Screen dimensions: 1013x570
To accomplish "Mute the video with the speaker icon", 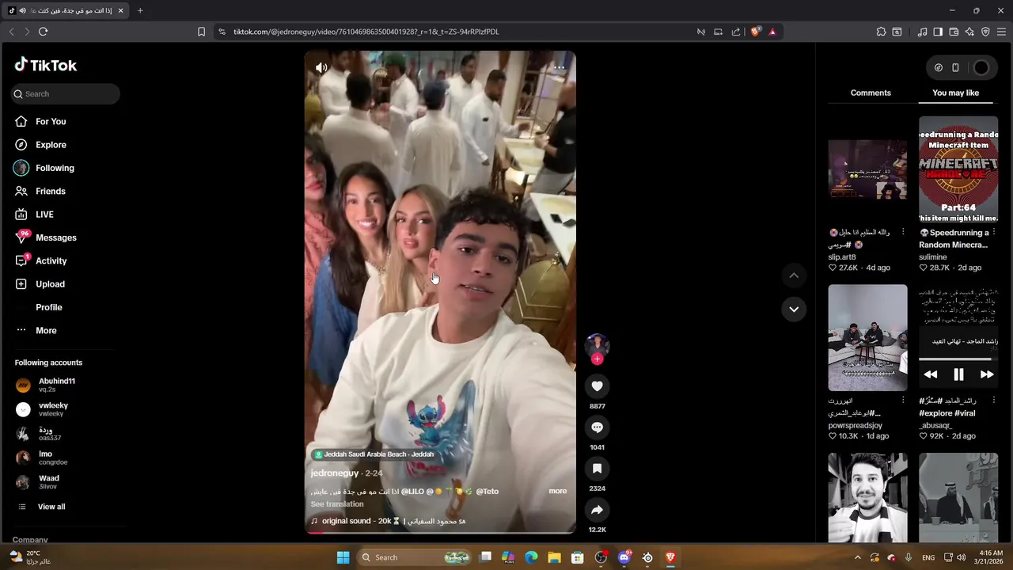I will [x=321, y=67].
